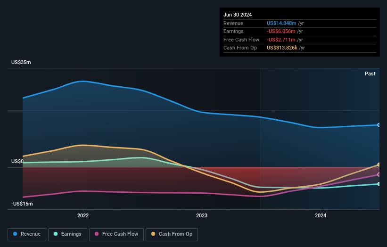Screen dimensions: 387x247
Task: Click the Revenue row label in tooltip
Action: pos(233,23)
